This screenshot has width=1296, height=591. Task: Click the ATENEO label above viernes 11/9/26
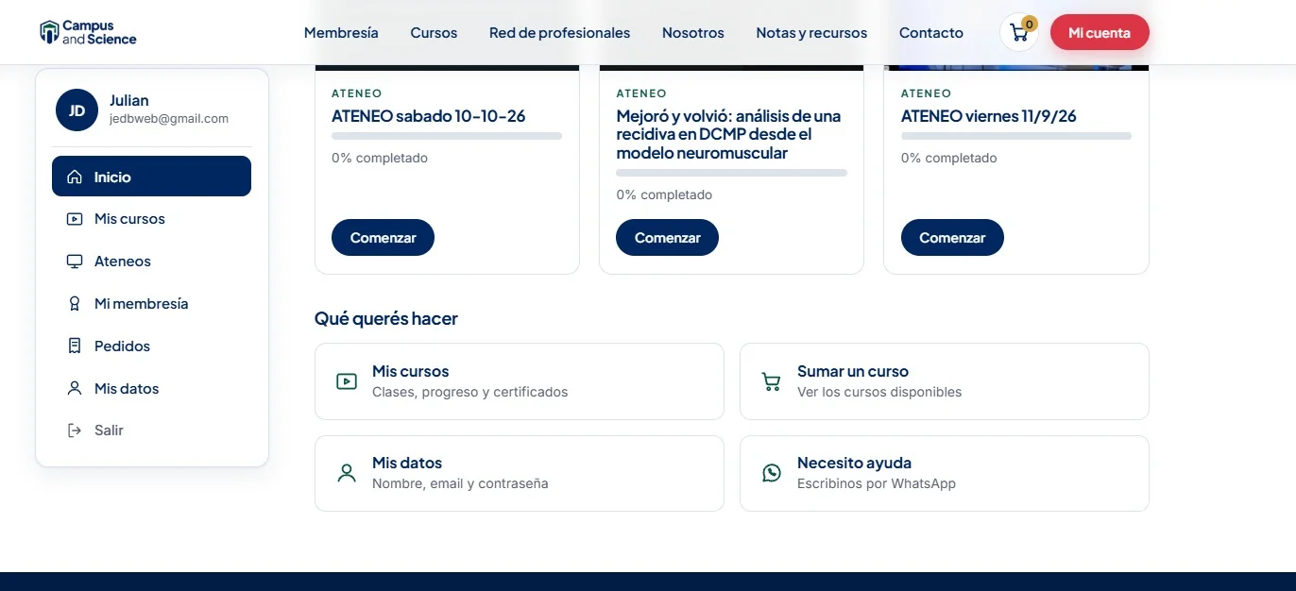click(x=927, y=93)
